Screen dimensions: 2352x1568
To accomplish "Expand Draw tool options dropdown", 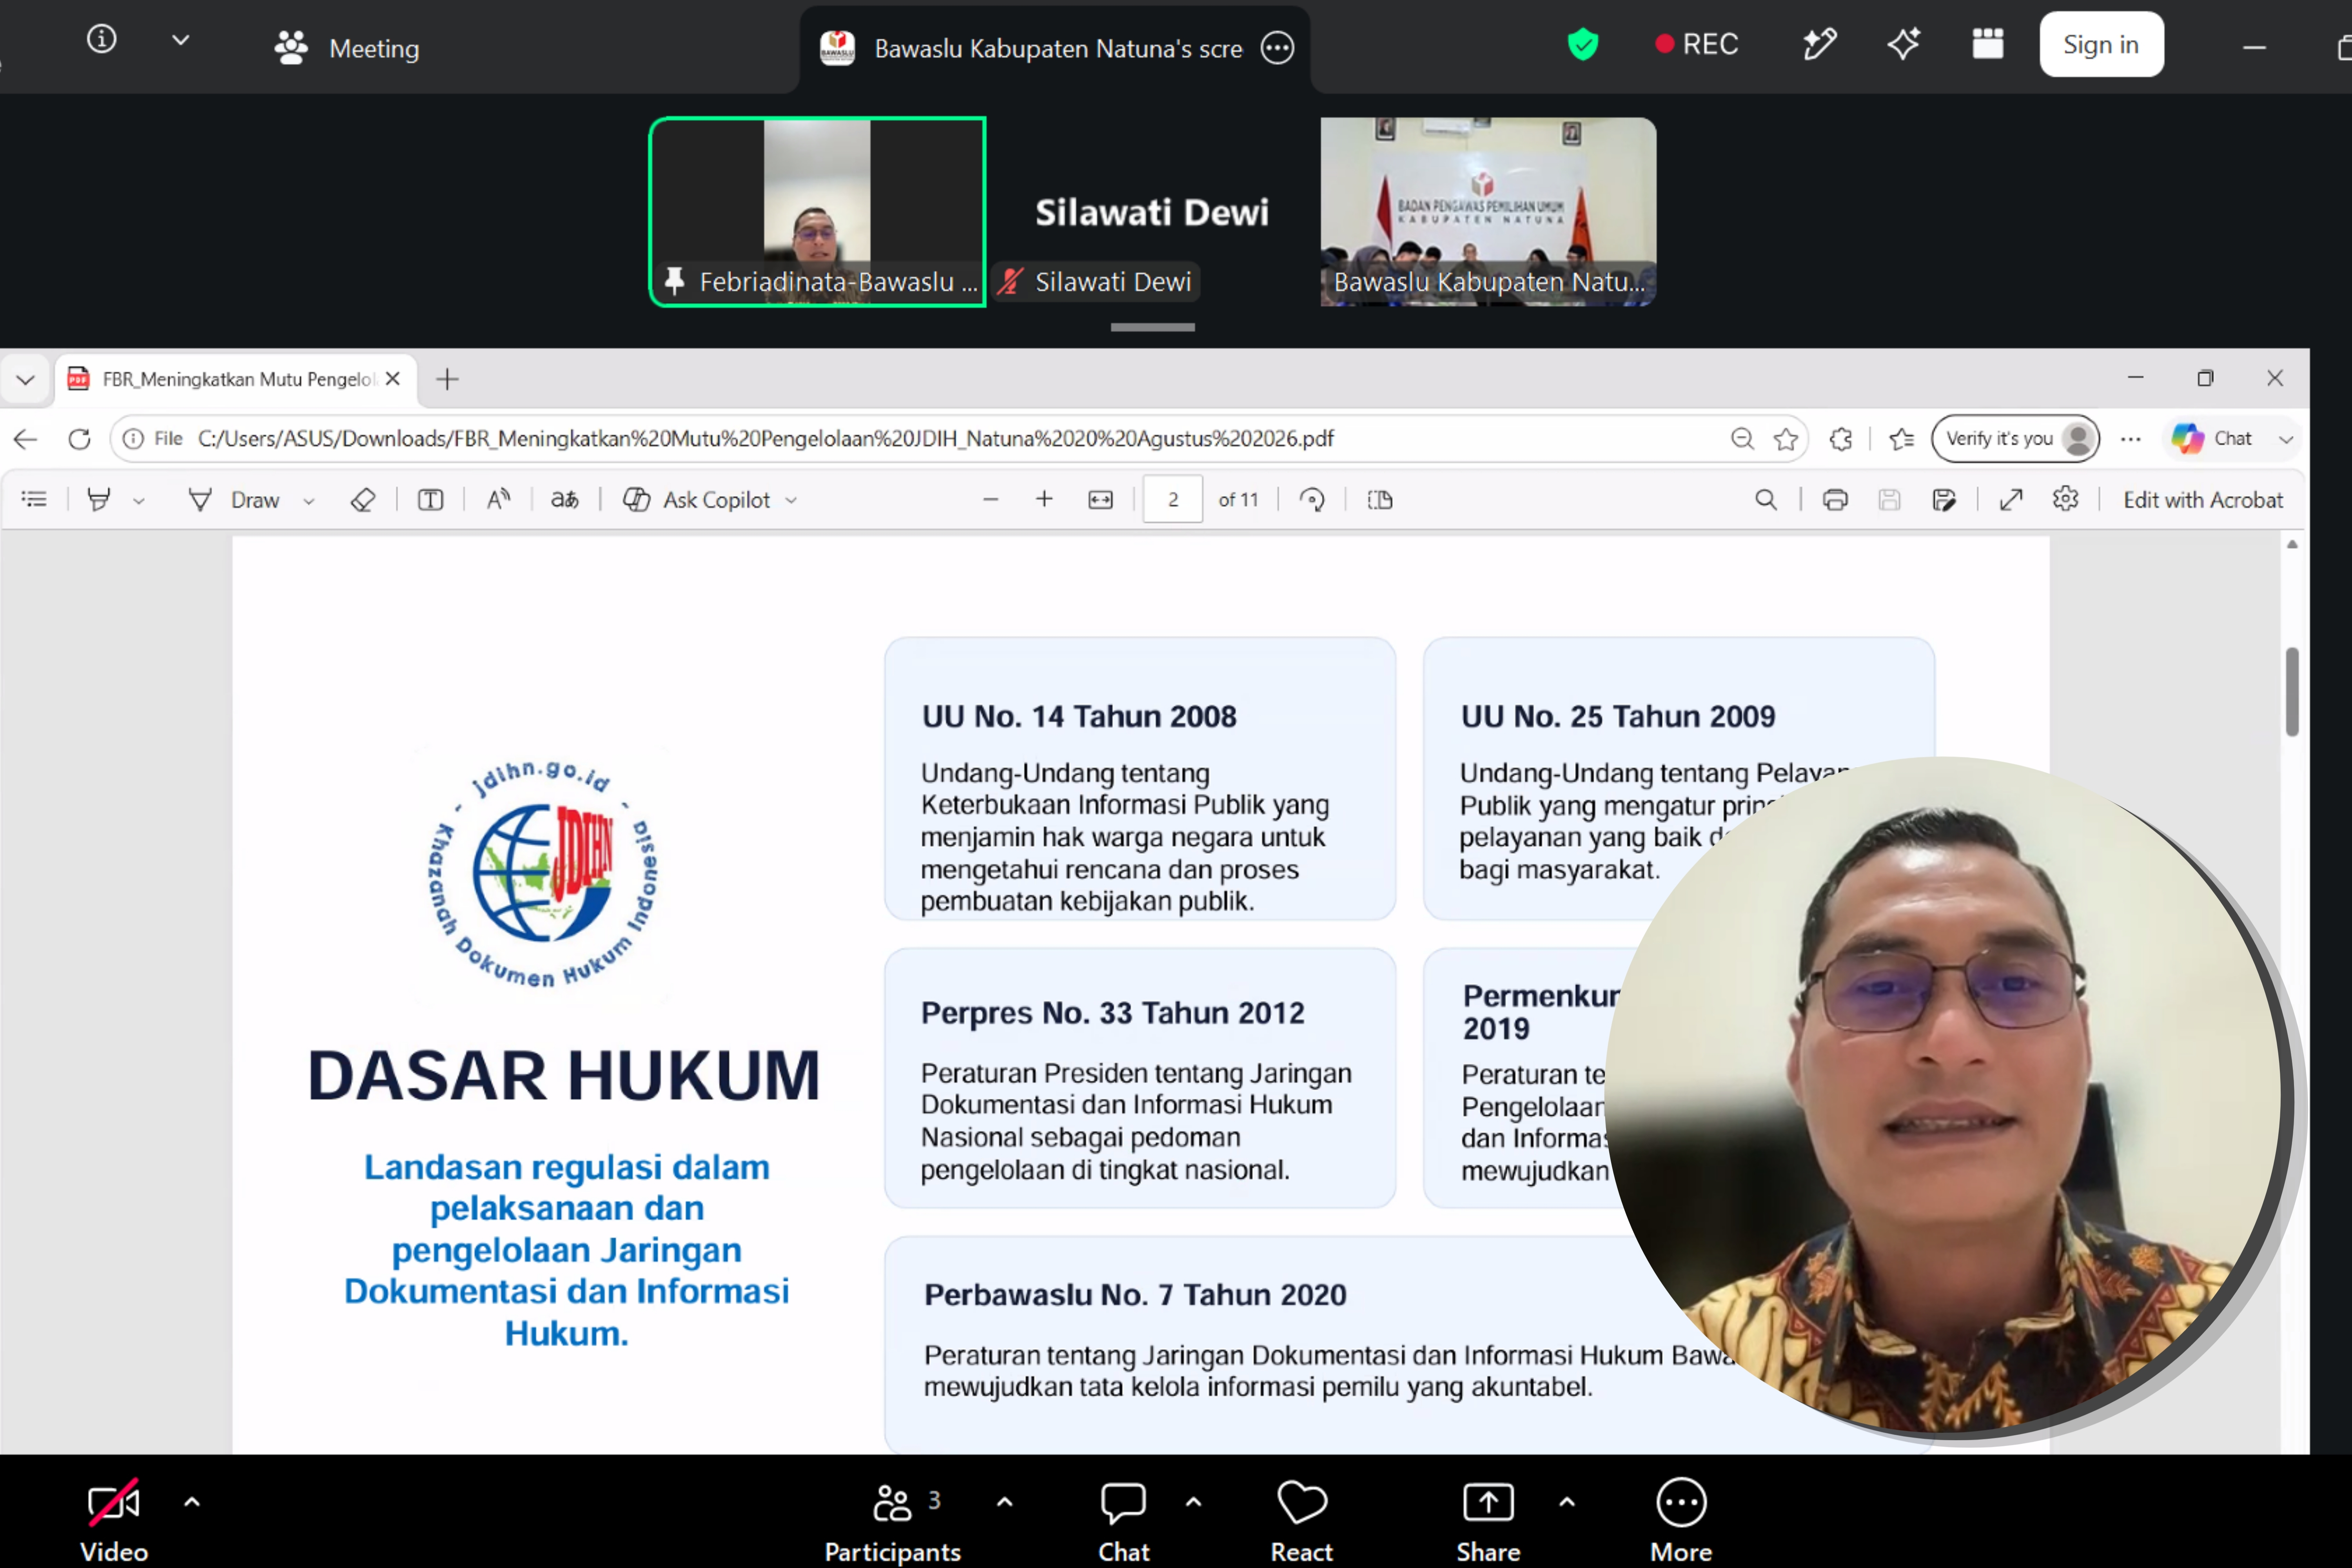I will pos(309,500).
